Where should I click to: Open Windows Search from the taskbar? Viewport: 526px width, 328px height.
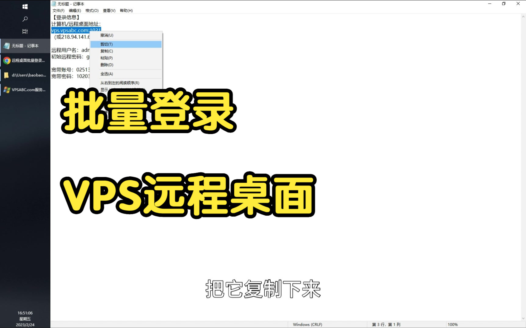pyautogui.click(x=25, y=19)
